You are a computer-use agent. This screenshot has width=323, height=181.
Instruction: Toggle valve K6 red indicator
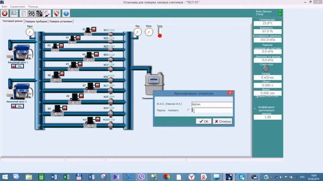click(x=62, y=74)
